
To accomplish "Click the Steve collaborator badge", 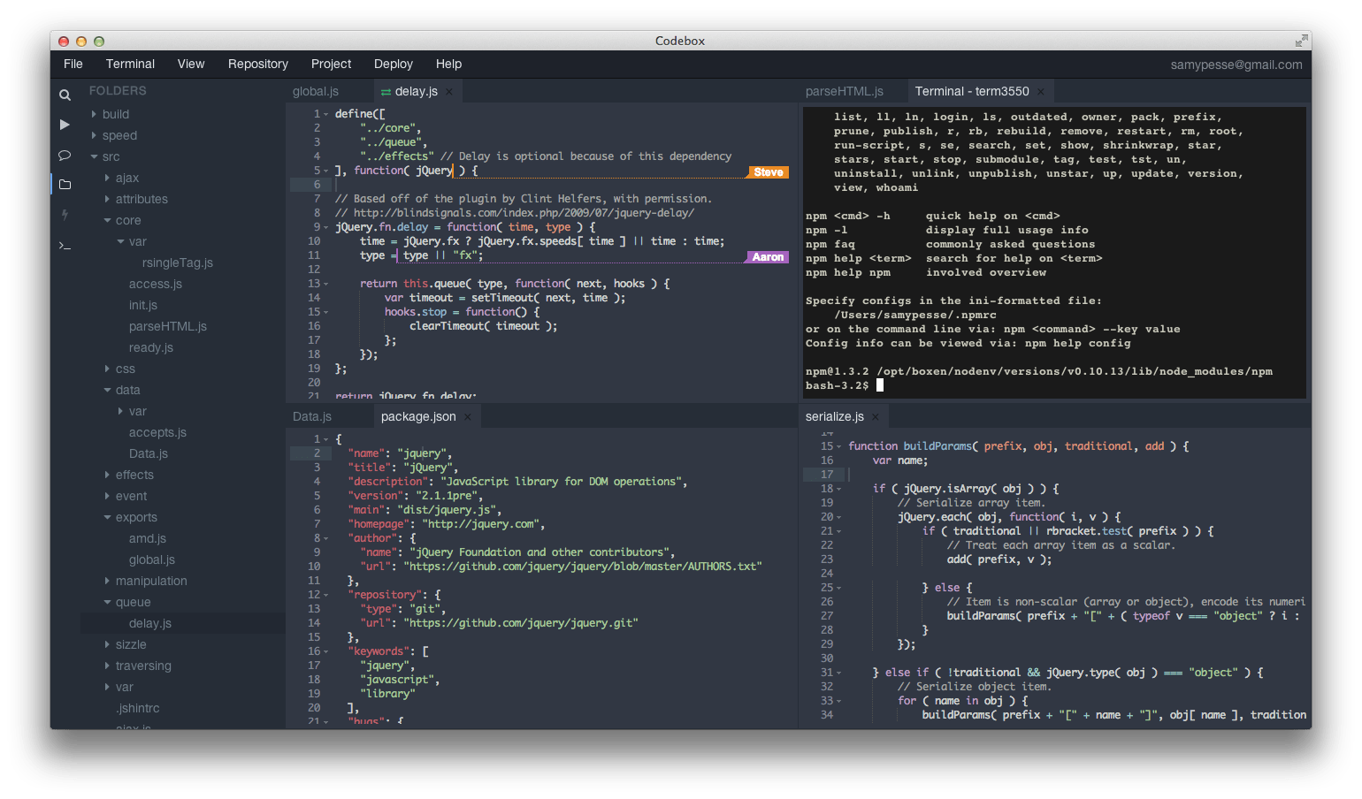I will tap(767, 171).
